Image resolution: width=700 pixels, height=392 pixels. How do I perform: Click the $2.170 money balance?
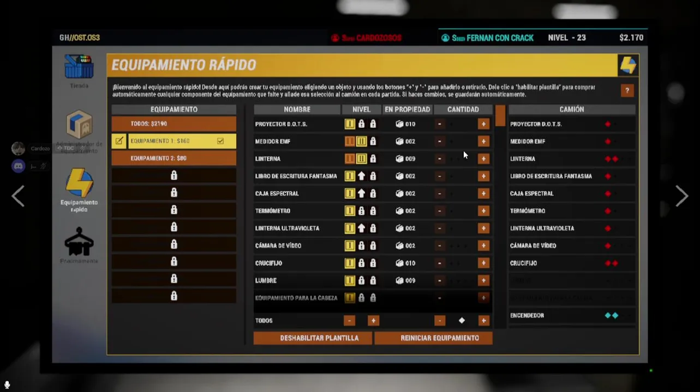tap(631, 38)
